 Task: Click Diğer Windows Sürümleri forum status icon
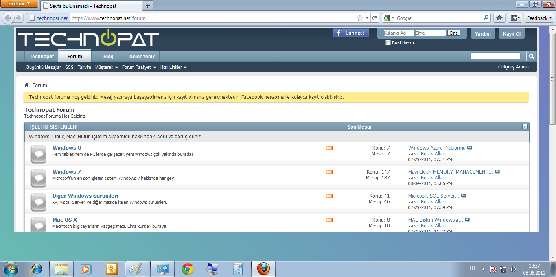(x=39, y=202)
